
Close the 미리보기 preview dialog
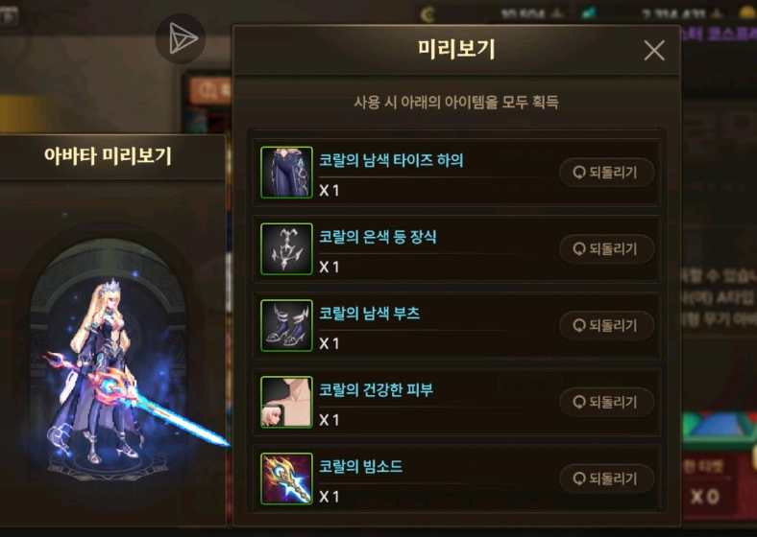click(x=654, y=50)
